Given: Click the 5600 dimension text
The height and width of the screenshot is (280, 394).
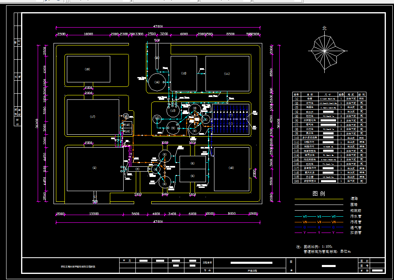Looking at the screenshot, I should tap(135, 214).
